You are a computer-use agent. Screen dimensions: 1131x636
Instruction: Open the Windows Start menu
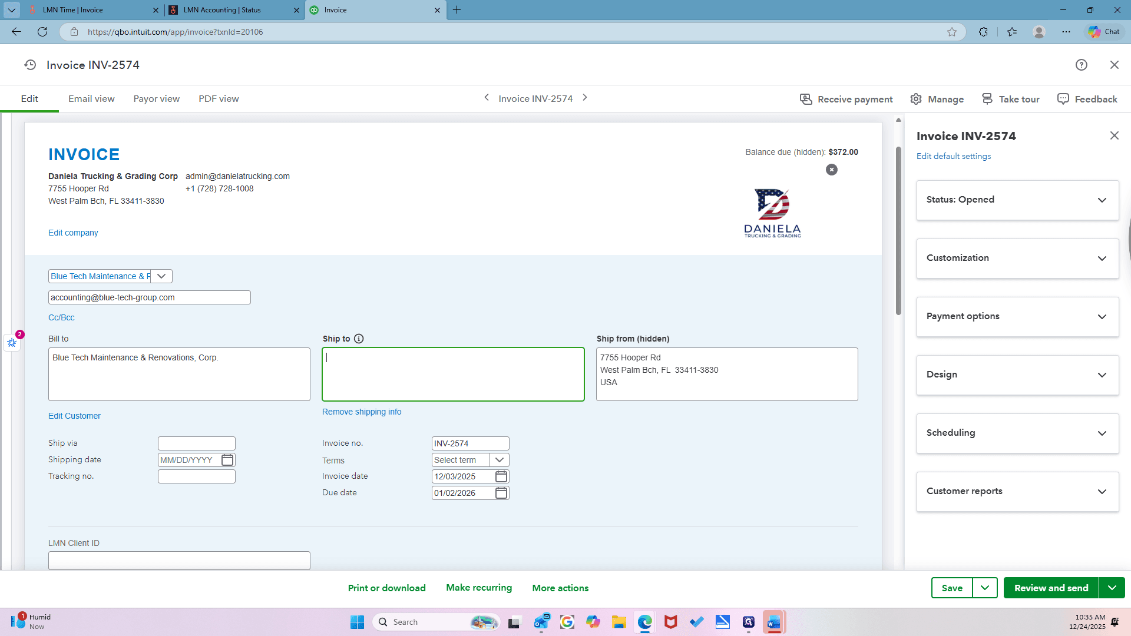pyautogui.click(x=357, y=622)
